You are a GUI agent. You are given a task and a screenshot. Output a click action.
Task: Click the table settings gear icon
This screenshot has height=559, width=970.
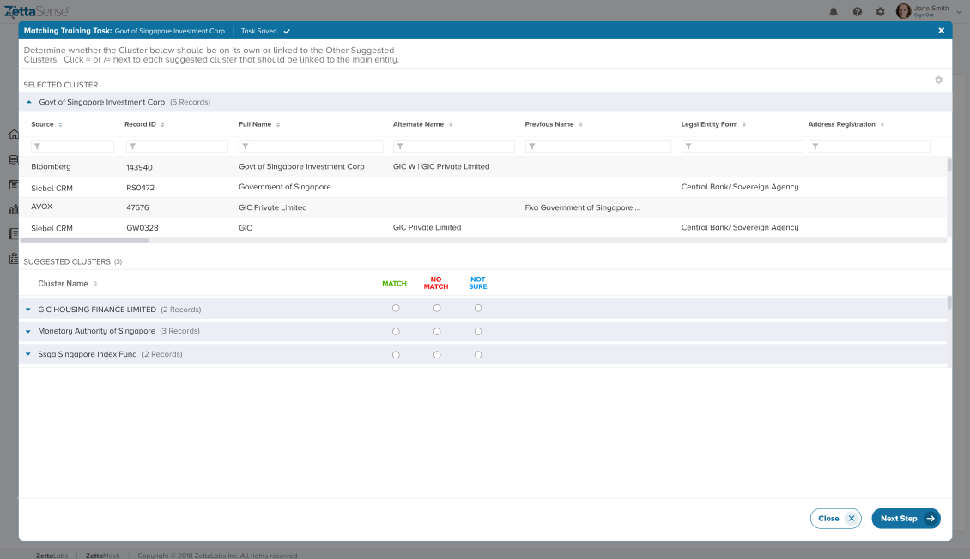pyautogui.click(x=938, y=80)
